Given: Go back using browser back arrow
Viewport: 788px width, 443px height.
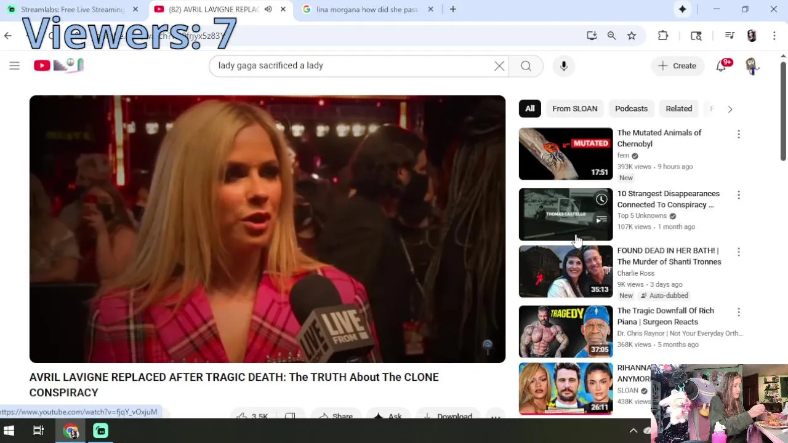Looking at the screenshot, I should tap(8, 36).
